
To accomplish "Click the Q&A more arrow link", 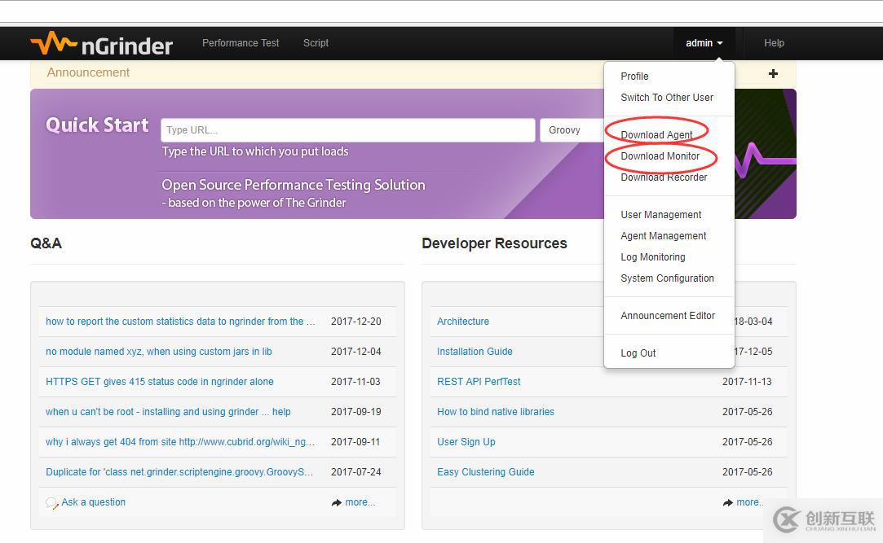I will 353,502.
